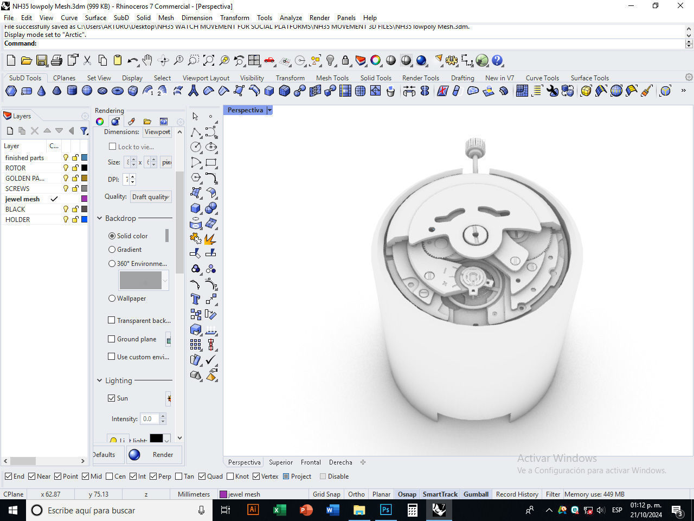This screenshot has height=521, width=694.
Task: Select the Gradient backdrop radio button
Action: pyautogui.click(x=112, y=250)
